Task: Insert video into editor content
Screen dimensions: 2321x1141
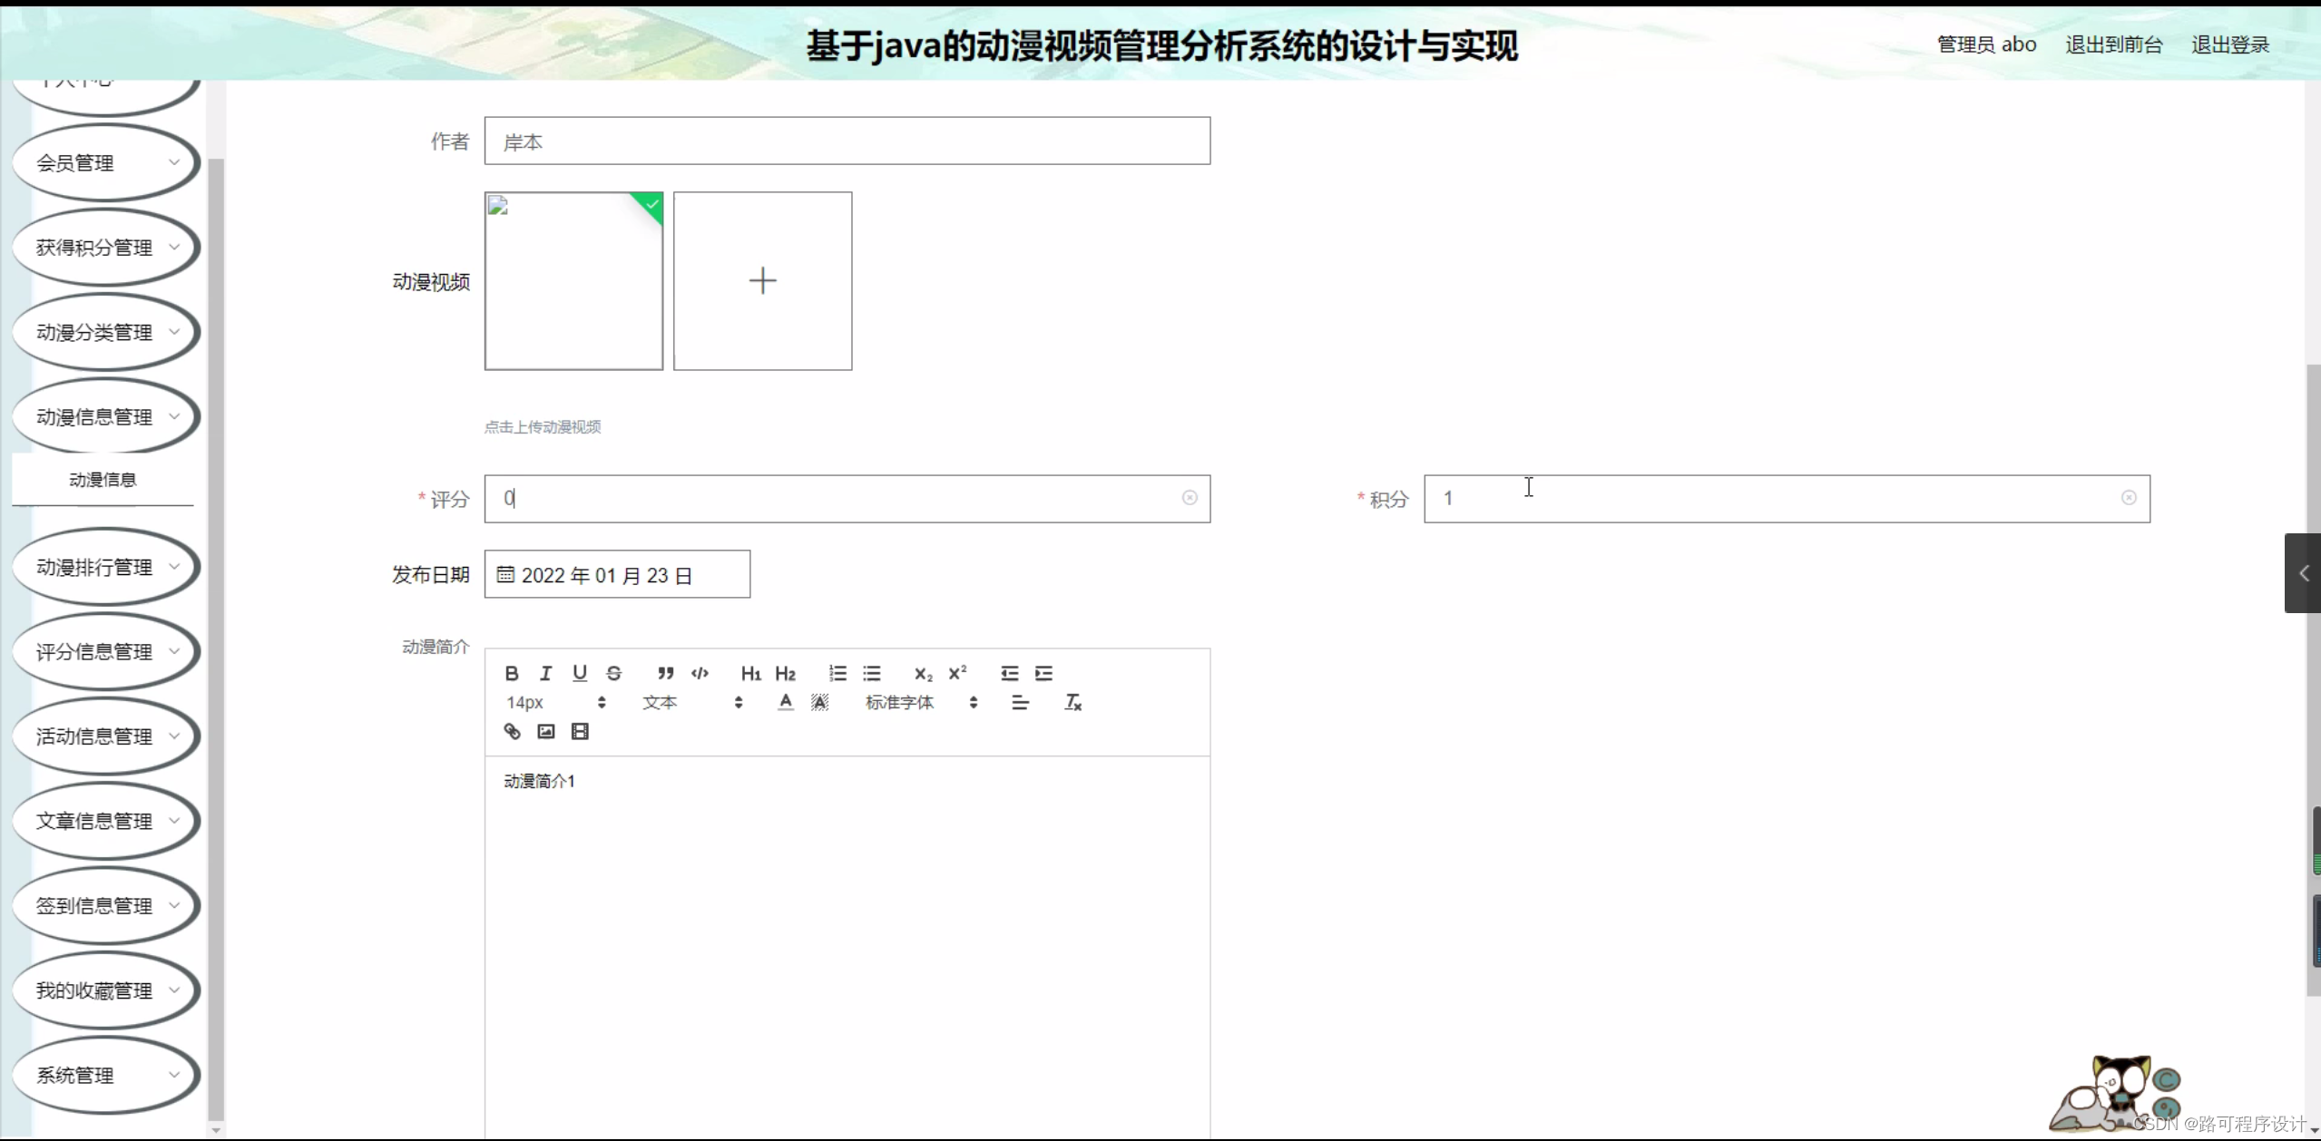Action: tap(580, 731)
